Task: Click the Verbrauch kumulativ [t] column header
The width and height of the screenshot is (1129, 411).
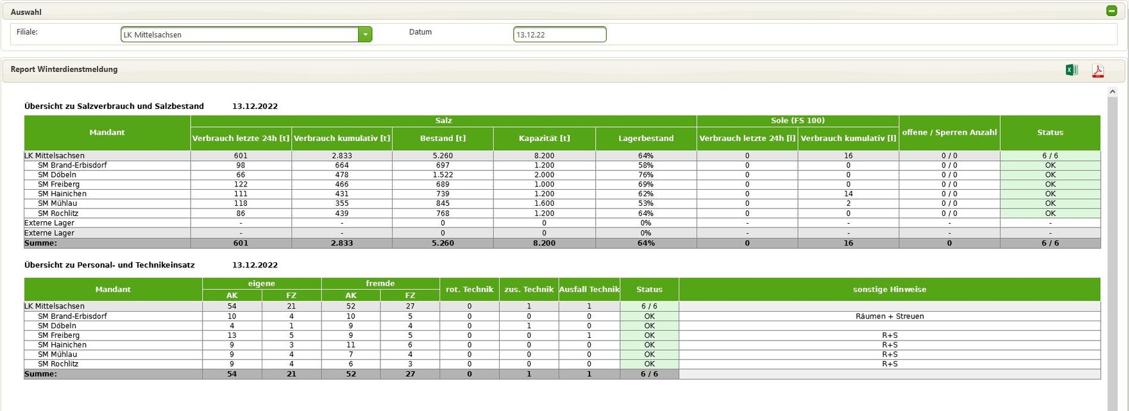Action: click(342, 138)
